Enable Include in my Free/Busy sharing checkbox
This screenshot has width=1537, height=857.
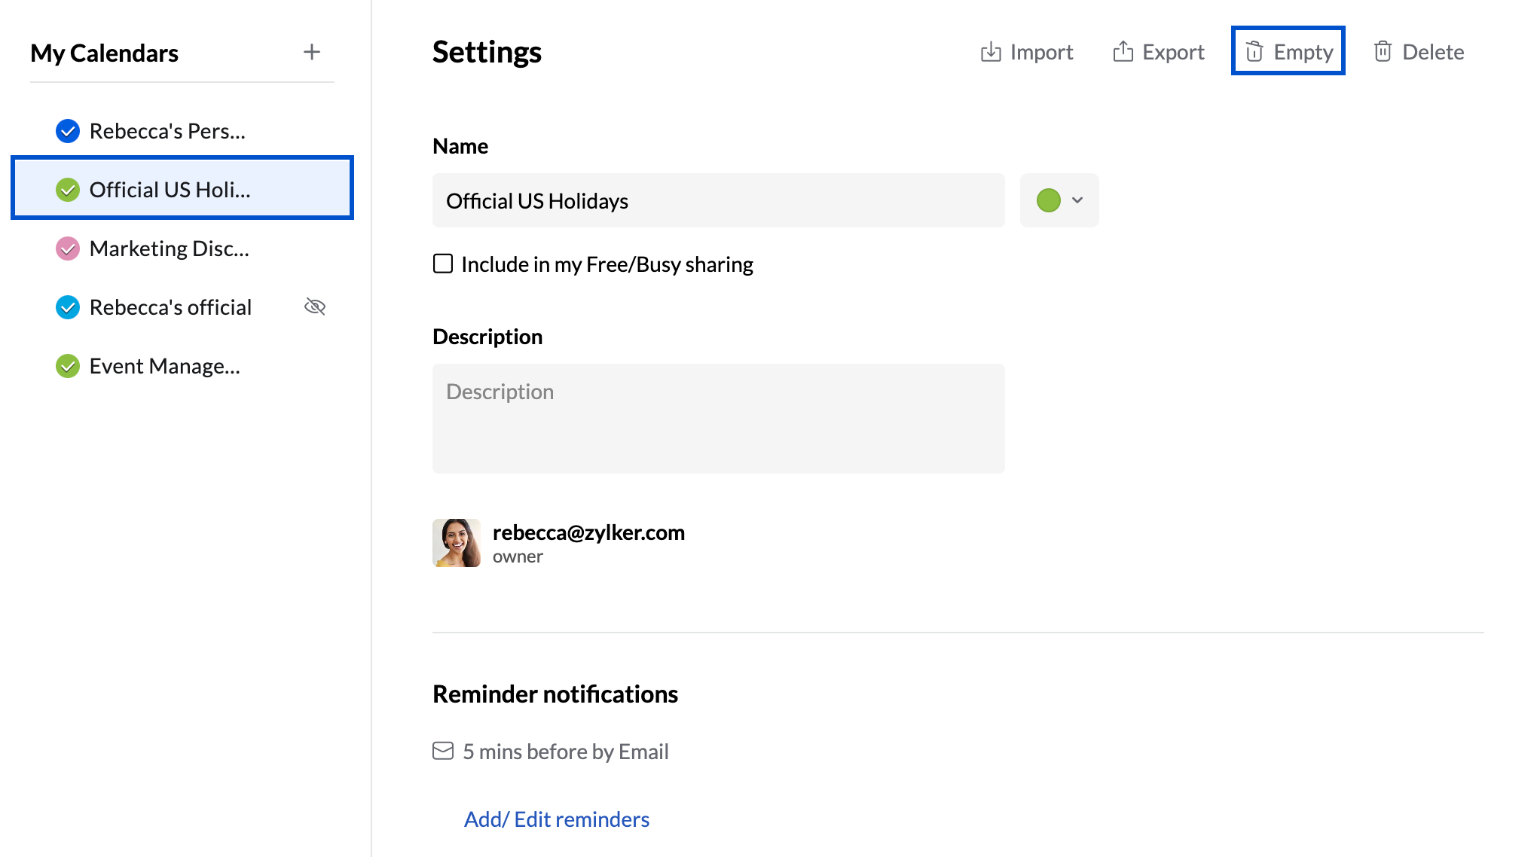coord(443,264)
